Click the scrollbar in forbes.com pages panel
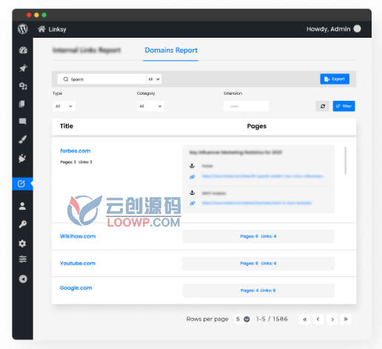Viewport: 382px width, 349px height. tap(346, 161)
